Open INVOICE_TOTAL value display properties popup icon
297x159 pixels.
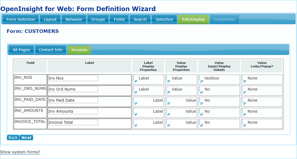168,126
